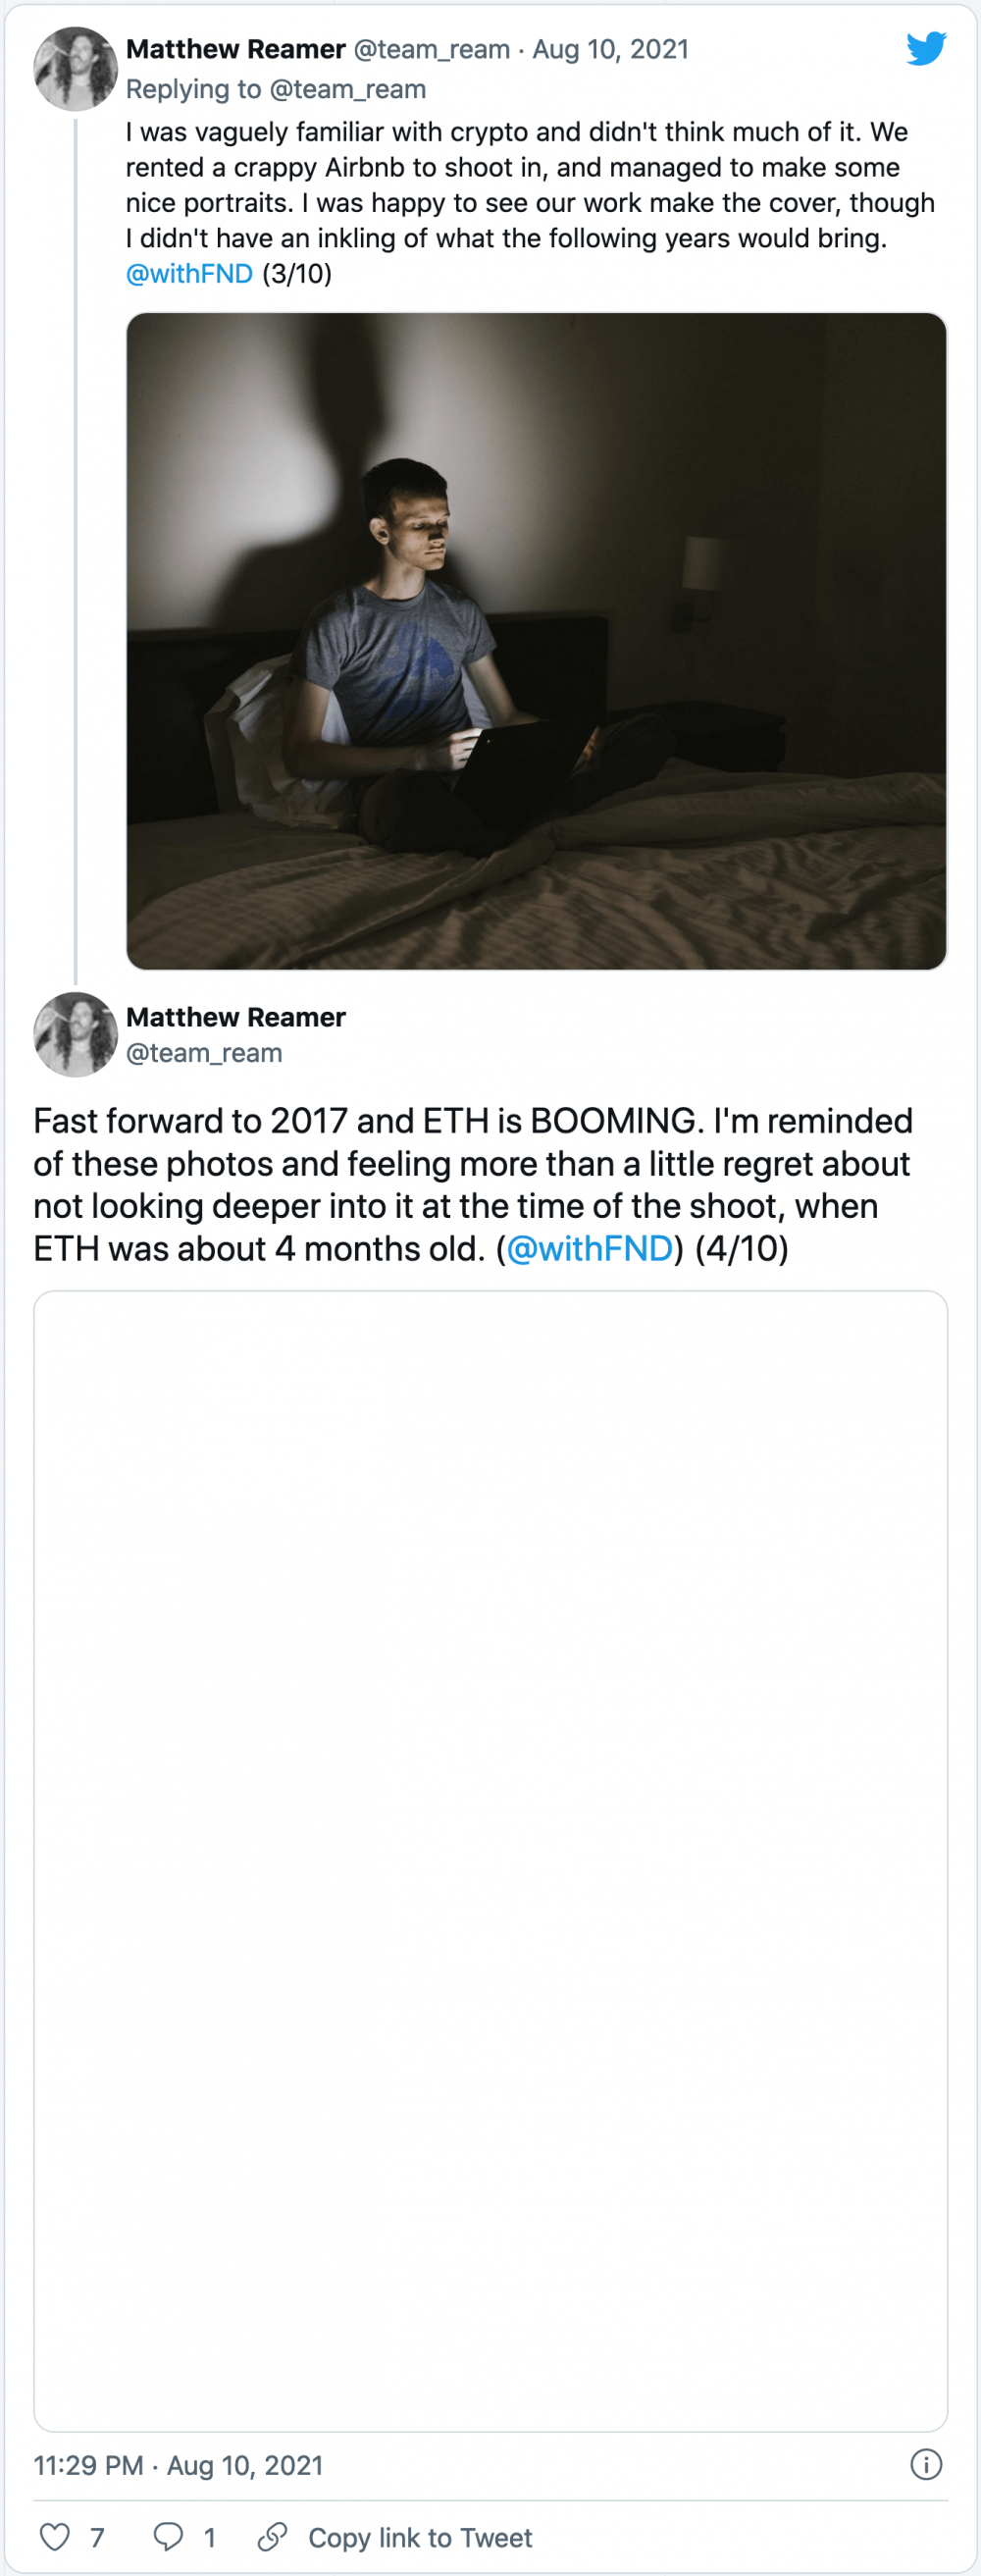981x2576 pixels.
Task: Click the Twitter bird logo icon
Action: tap(926, 48)
